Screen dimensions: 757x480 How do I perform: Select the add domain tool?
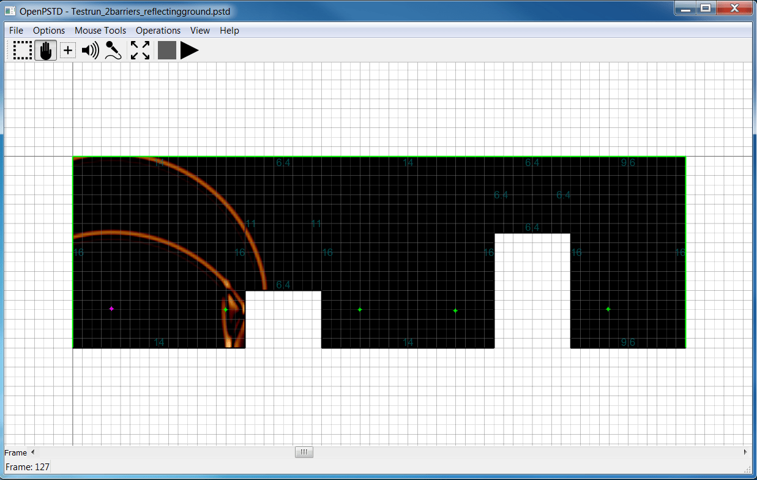click(67, 50)
